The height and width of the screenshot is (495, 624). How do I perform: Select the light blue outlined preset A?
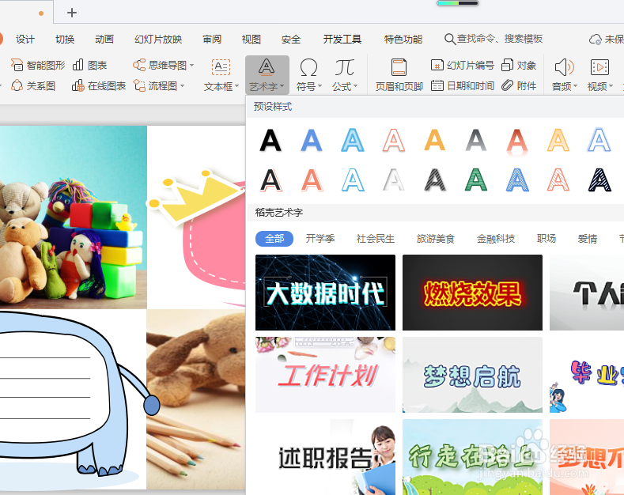pos(353,141)
